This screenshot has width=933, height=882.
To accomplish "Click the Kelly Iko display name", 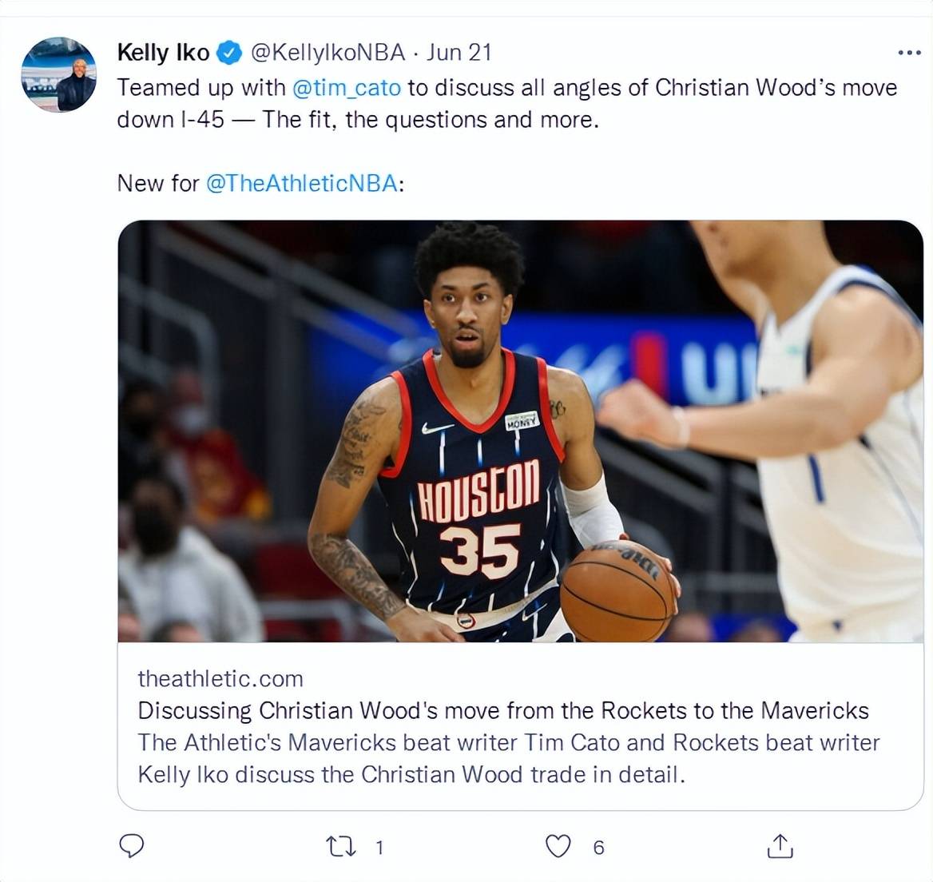I will point(164,53).
